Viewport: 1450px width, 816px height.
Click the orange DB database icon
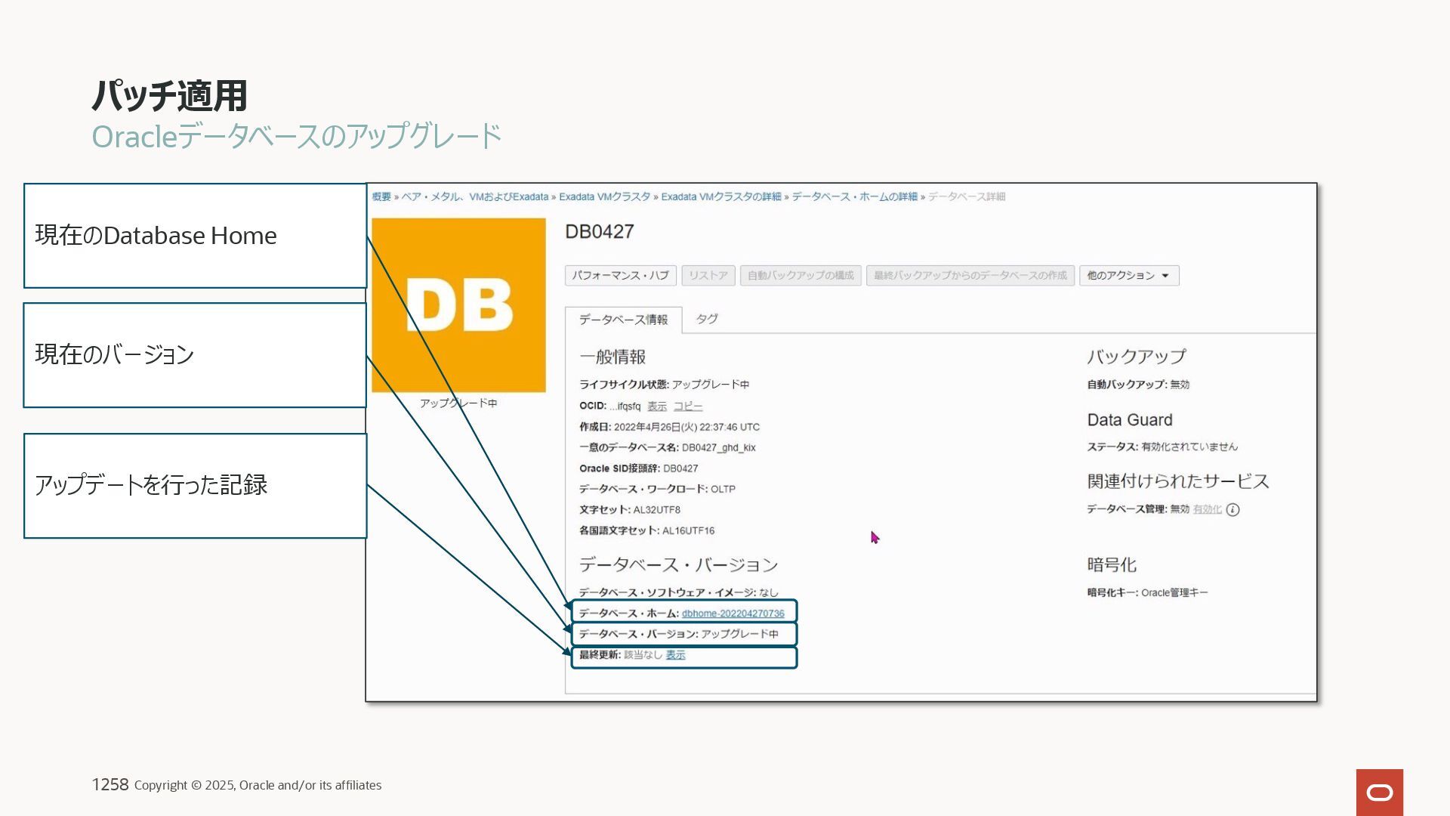[x=458, y=305]
